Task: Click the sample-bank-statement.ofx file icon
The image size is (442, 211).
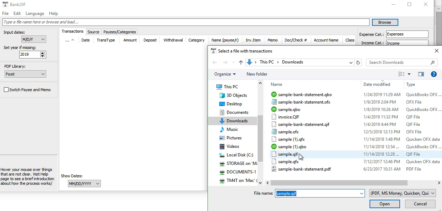Action: click(x=274, y=102)
